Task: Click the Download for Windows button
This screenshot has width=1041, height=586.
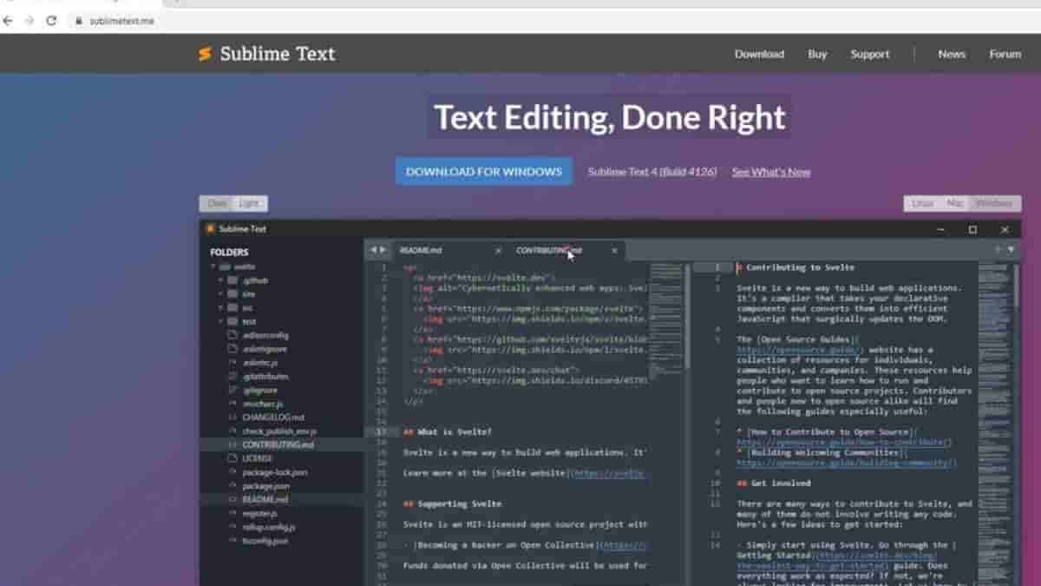Action: [x=483, y=171]
